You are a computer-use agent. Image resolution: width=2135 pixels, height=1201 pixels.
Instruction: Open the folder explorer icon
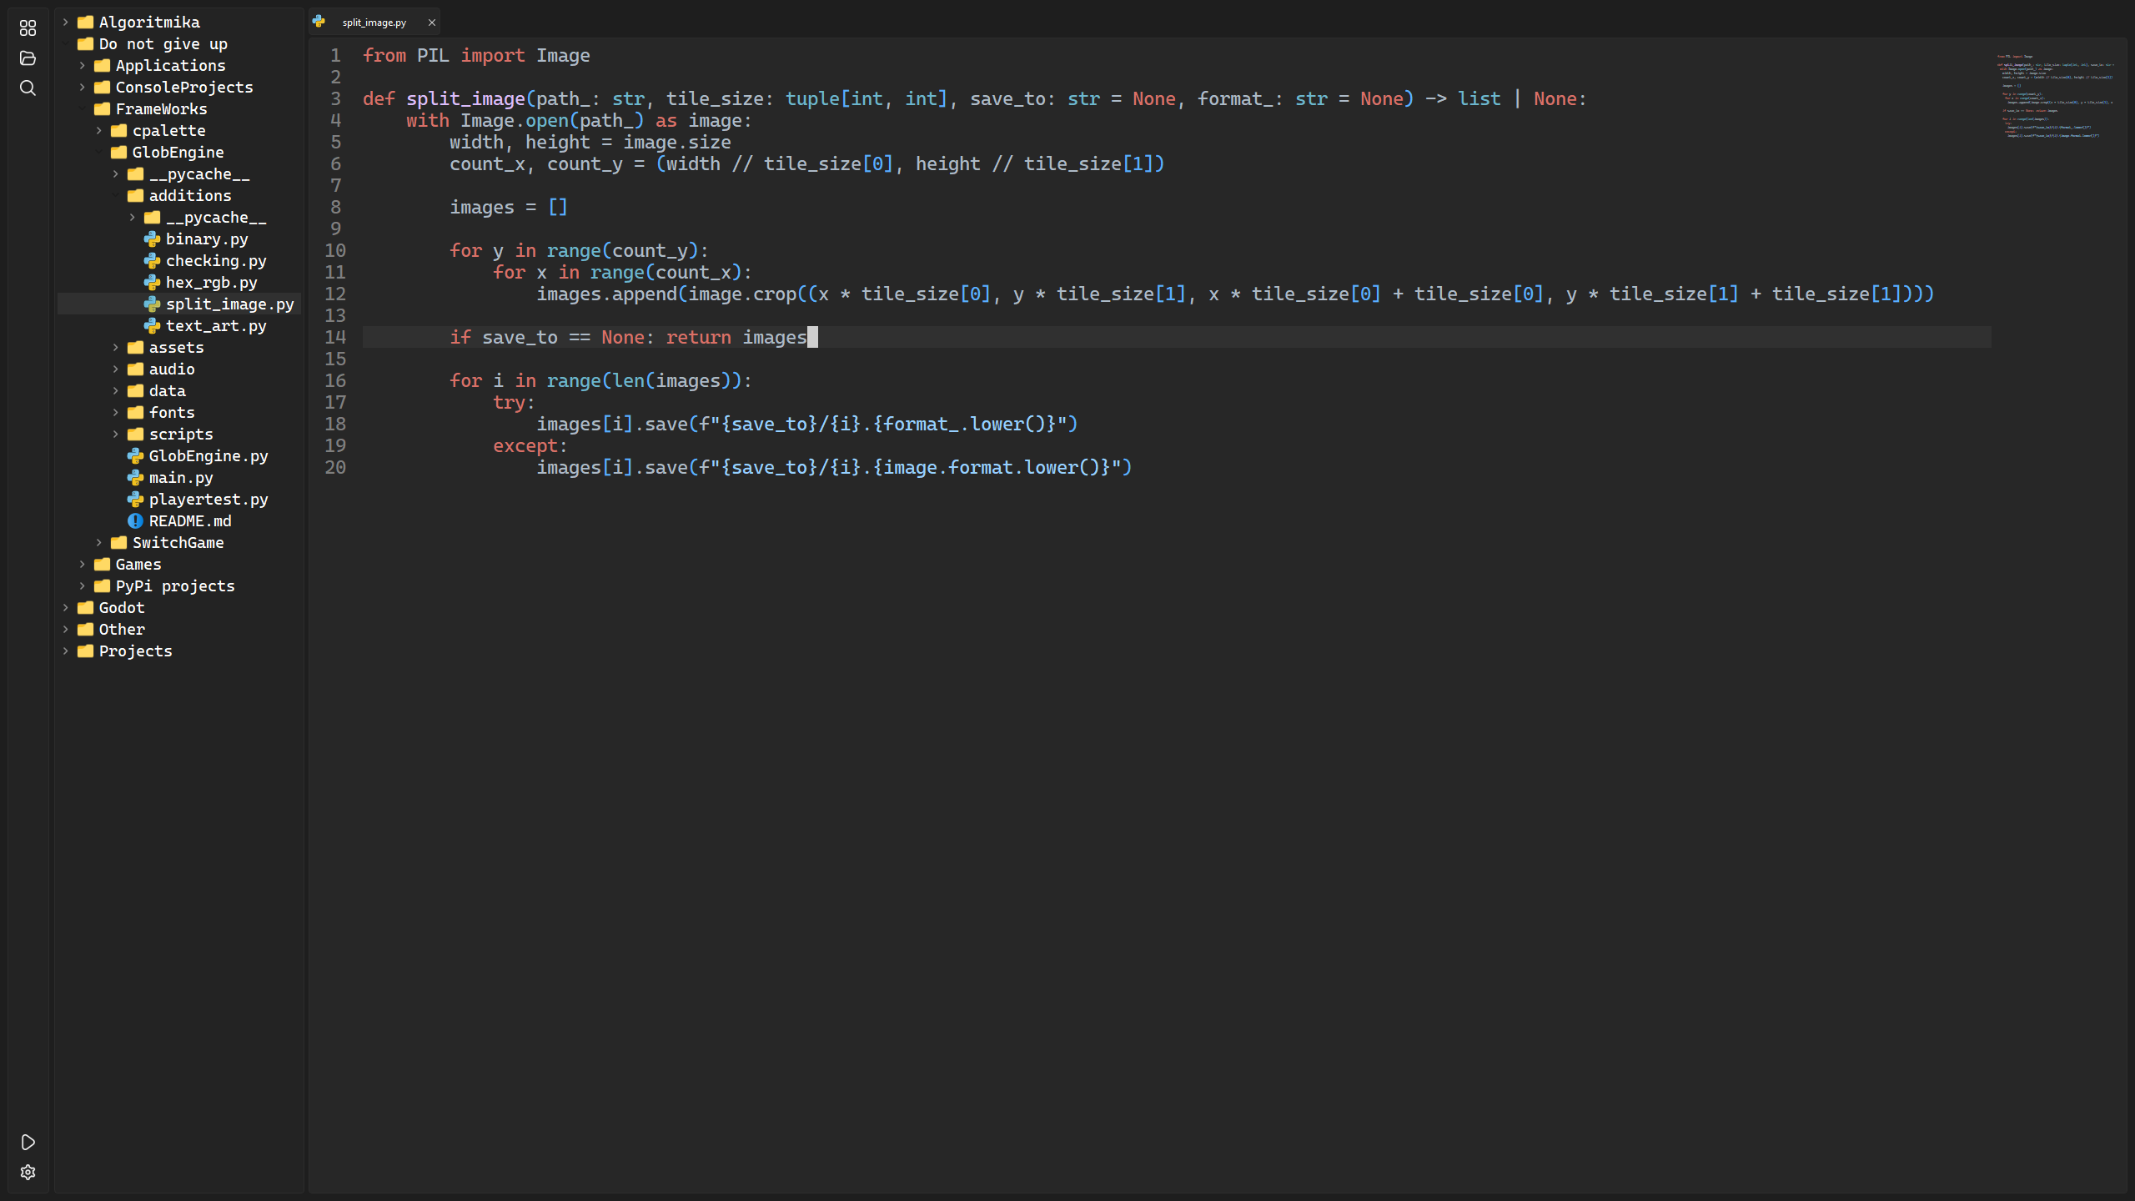(28, 58)
